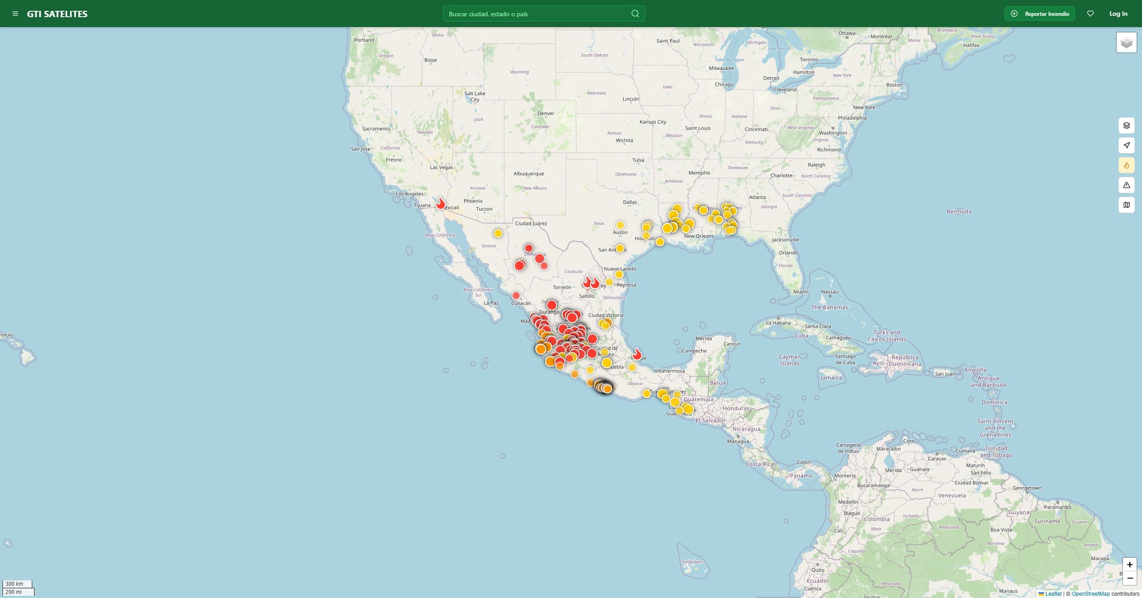This screenshot has height=598, width=1142.
Task: Zoom in with the plus button
Action: tap(1129, 565)
